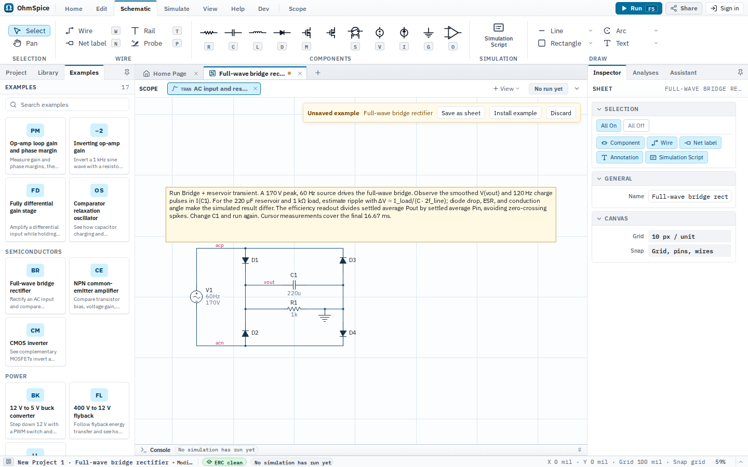Focus the Search examples field
This screenshot has height=467, width=748.
(67, 105)
